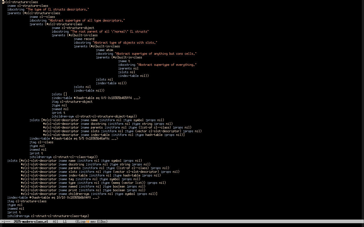Click cl-struct-cl-structure-object-tags symbol
Image resolution: width=364 pixels, height=227 pixels.
105,116
